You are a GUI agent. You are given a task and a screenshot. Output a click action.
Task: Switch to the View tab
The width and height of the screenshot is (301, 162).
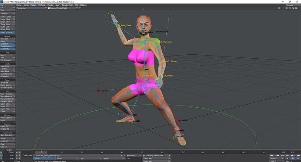pos(57,5)
